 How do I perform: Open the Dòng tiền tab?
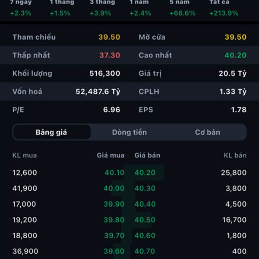[129, 132]
